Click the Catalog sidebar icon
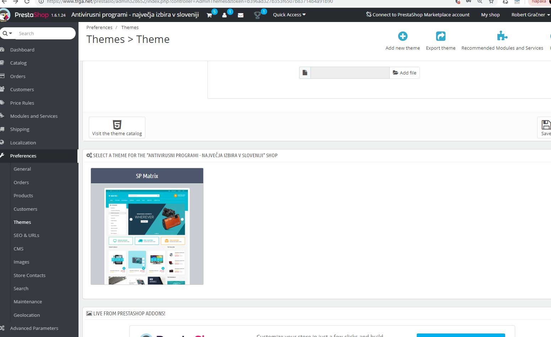This screenshot has height=337, width=551. coord(2,63)
